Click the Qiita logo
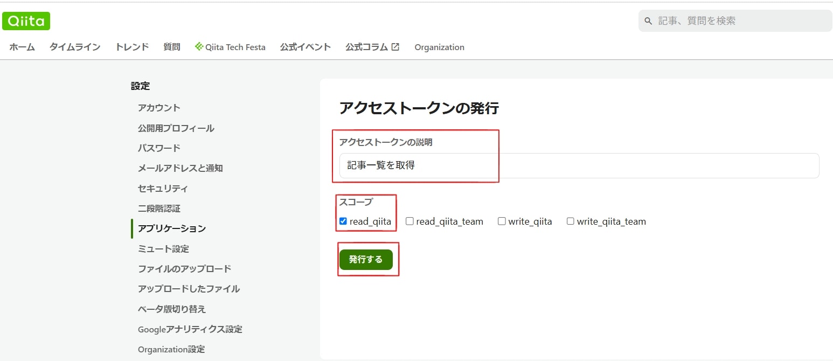This screenshot has height=361, width=833. (26, 21)
